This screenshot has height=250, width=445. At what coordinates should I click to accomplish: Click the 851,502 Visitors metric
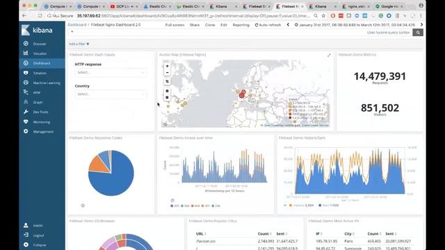[x=380, y=108]
